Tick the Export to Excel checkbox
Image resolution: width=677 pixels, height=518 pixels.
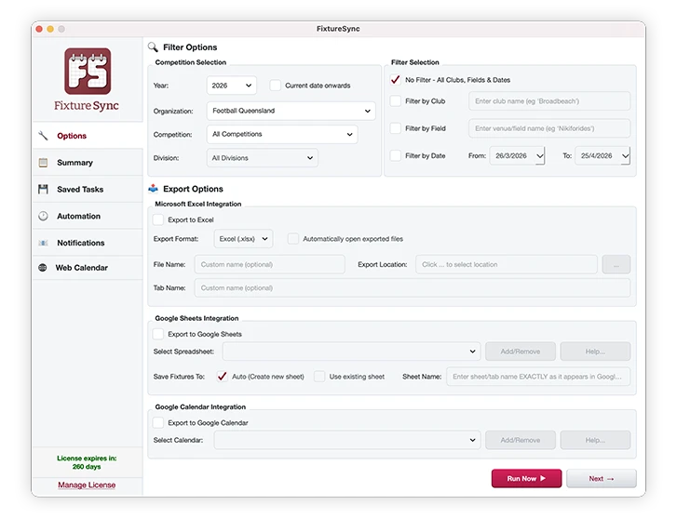pos(158,219)
